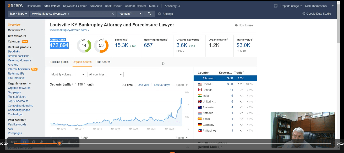Click the webcam icon in recorder toolbar
The image size is (344, 153).
pyautogui.click(x=34, y=143)
